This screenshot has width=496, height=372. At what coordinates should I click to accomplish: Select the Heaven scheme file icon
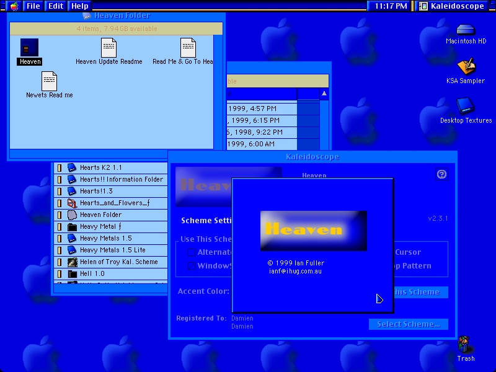(29, 48)
